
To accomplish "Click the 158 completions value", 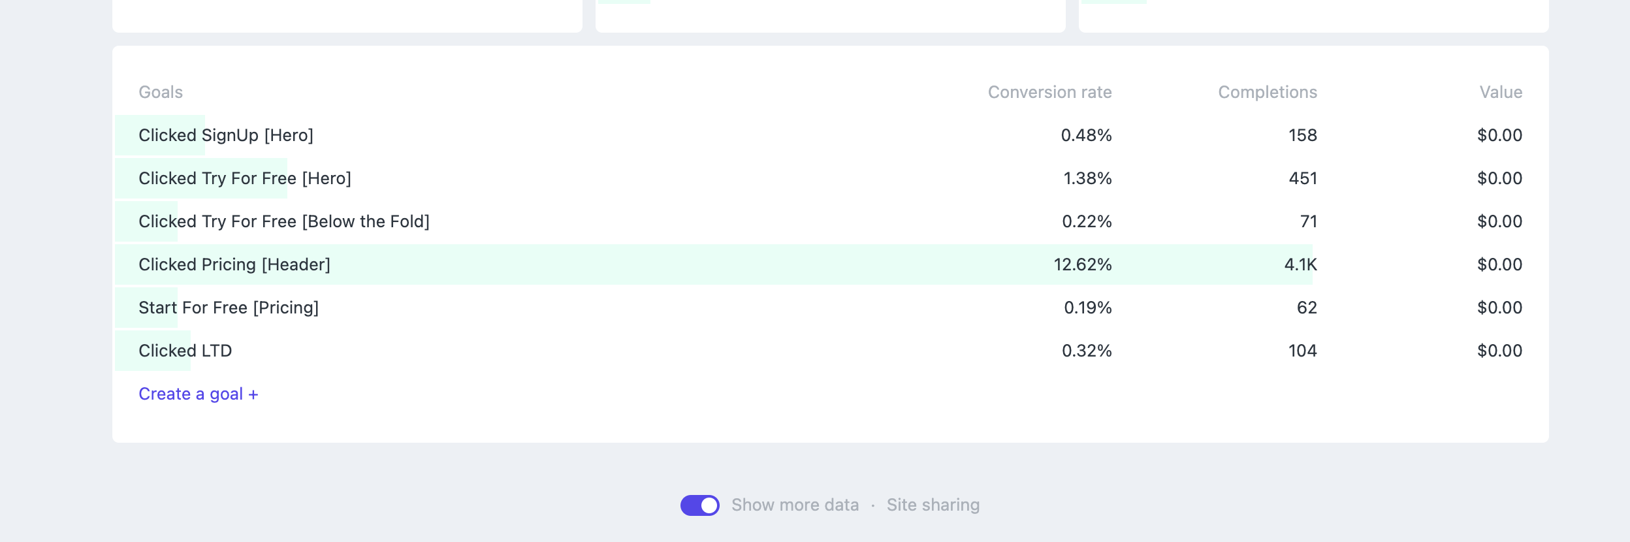I will (x=1302, y=135).
